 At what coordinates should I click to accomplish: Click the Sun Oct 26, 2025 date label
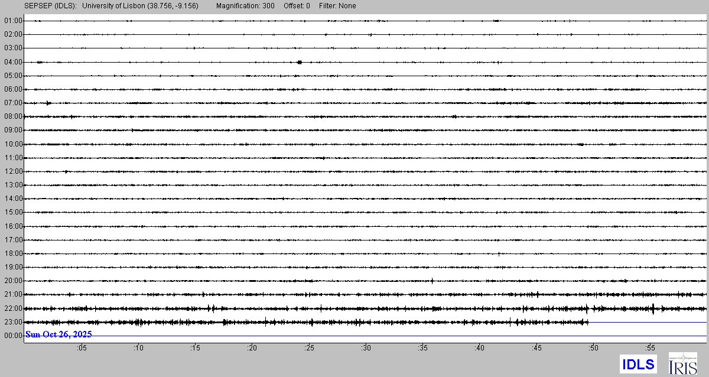[x=58, y=334]
